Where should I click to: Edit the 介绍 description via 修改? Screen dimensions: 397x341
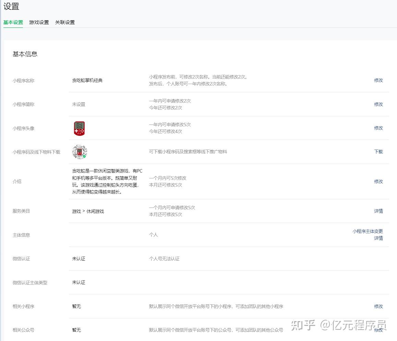pyautogui.click(x=378, y=181)
